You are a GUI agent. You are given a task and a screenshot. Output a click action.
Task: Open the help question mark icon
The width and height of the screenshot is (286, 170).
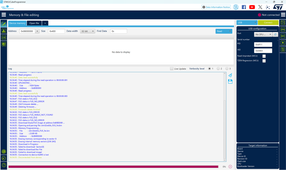coord(4,165)
